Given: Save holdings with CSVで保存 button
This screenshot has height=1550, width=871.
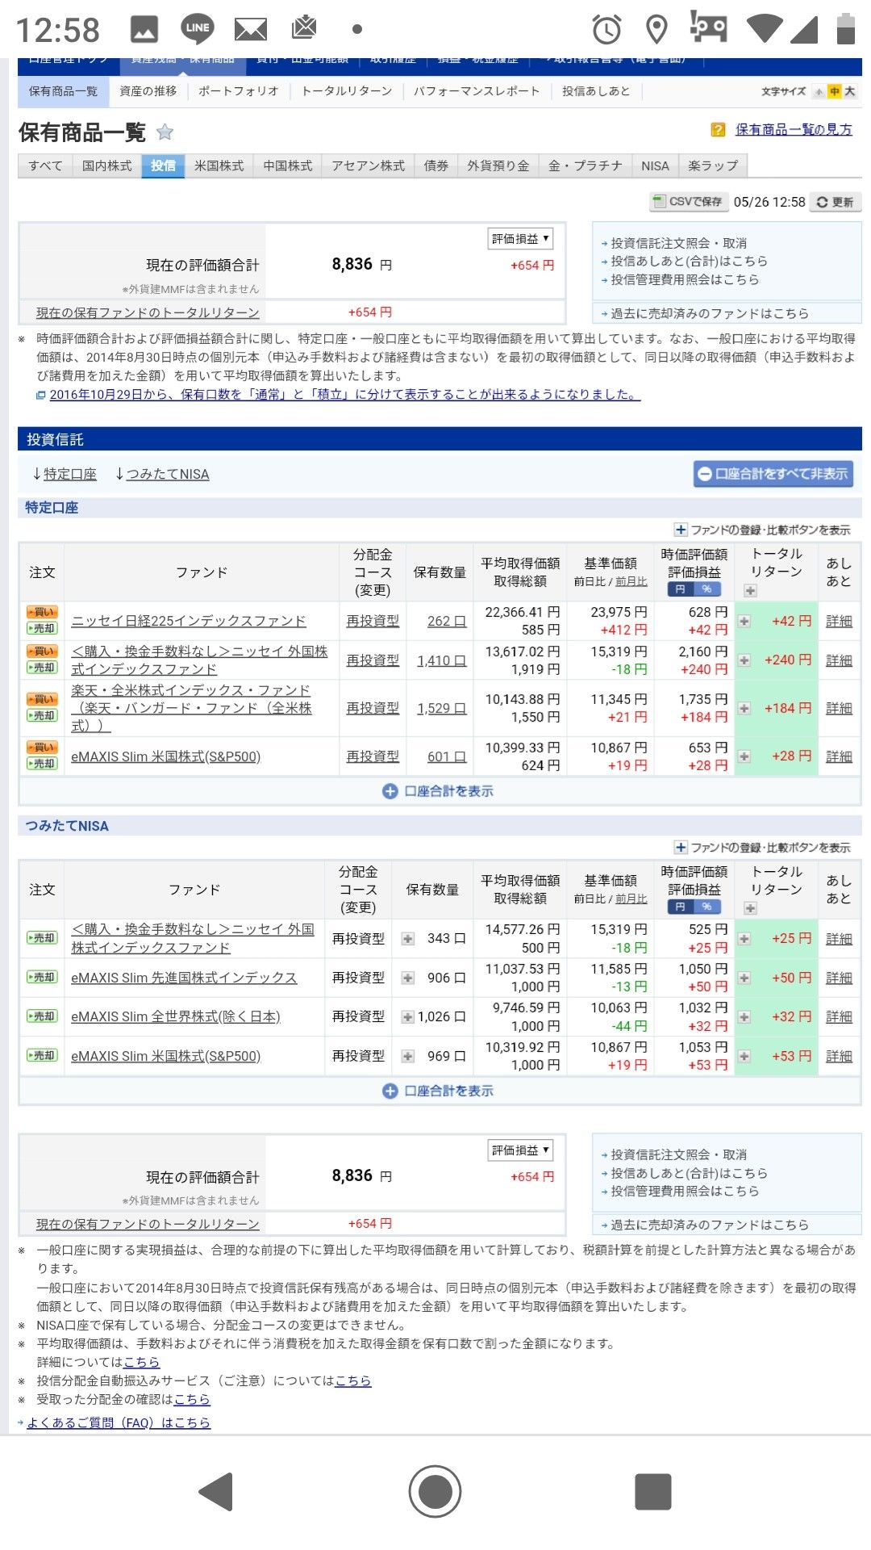Looking at the screenshot, I should click(x=688, y=202).
